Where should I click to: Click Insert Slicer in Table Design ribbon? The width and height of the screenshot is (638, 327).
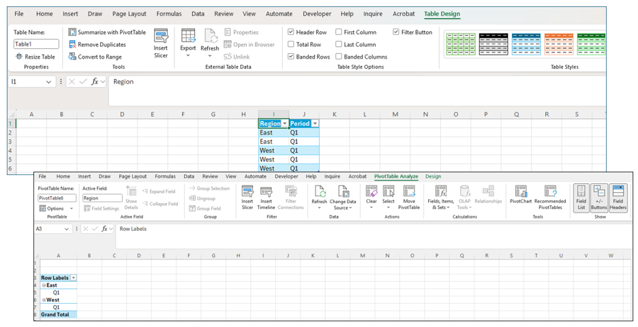coord(161,44)
